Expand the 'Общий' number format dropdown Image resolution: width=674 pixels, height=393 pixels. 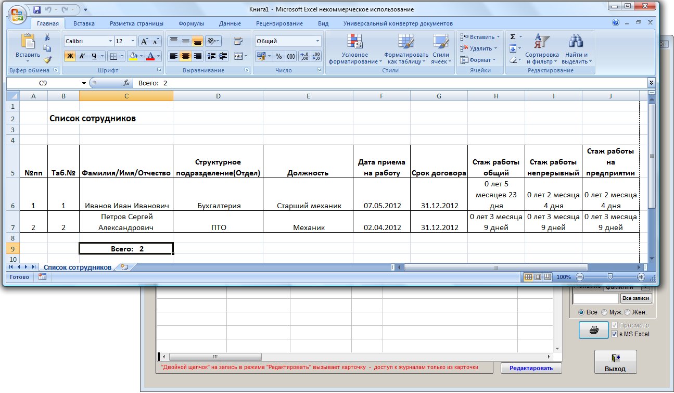[x=317, y=41]
